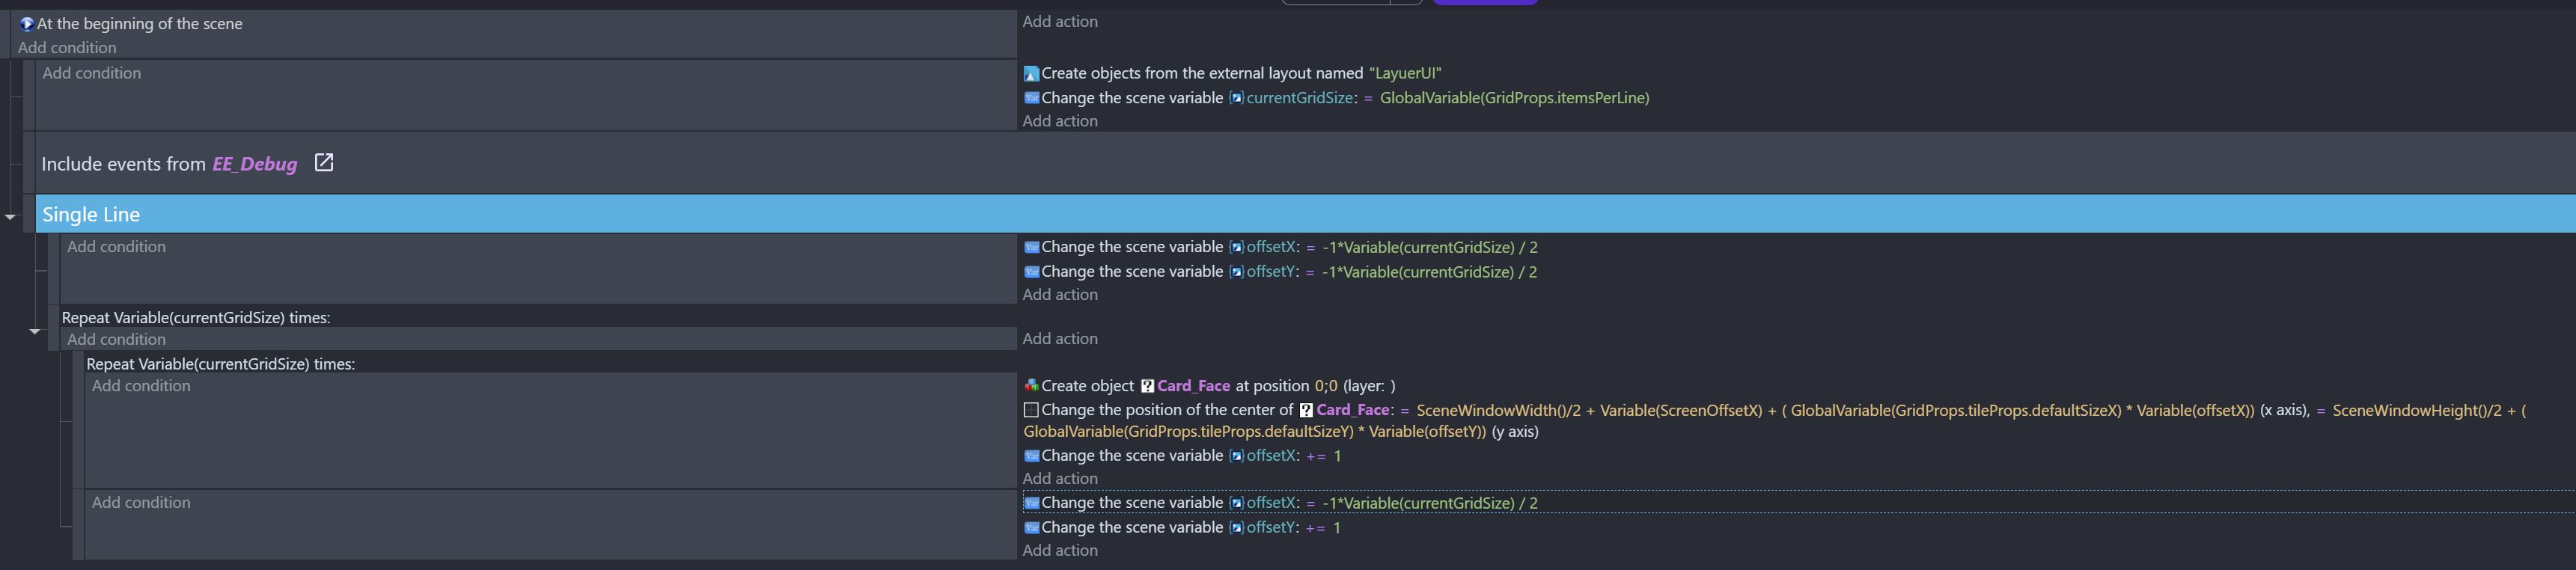Click the 'SceneWindowWidth()/2 + Variable(ScreenOffsetX)' expression

click(x=1589, y=410)
